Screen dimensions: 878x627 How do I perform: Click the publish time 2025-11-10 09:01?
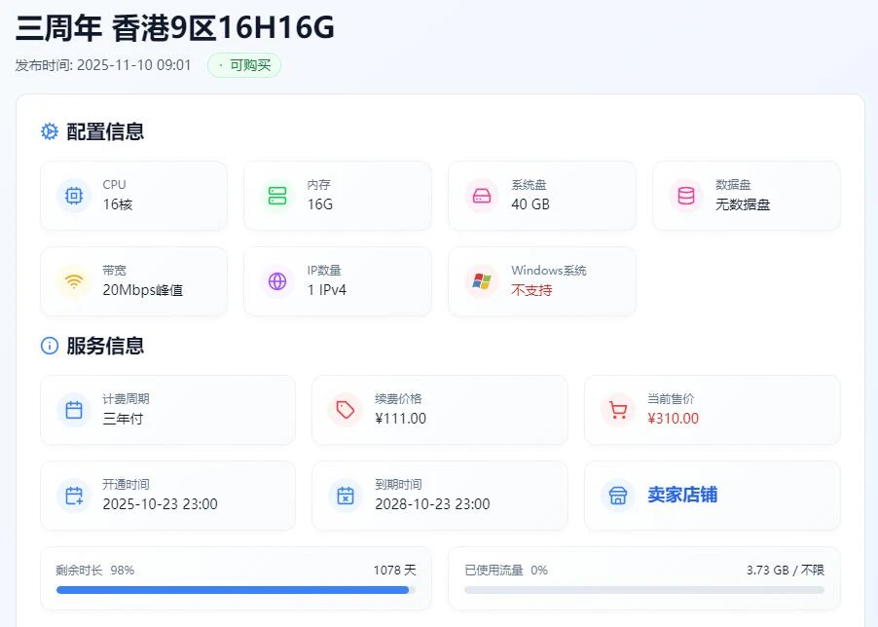tap(133, 65)
